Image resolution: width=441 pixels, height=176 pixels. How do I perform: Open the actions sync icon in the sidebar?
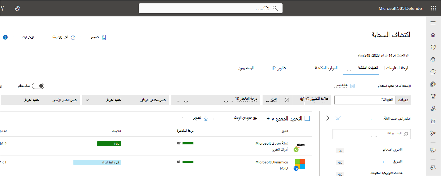pyautogui.click(x=433, y=72)
